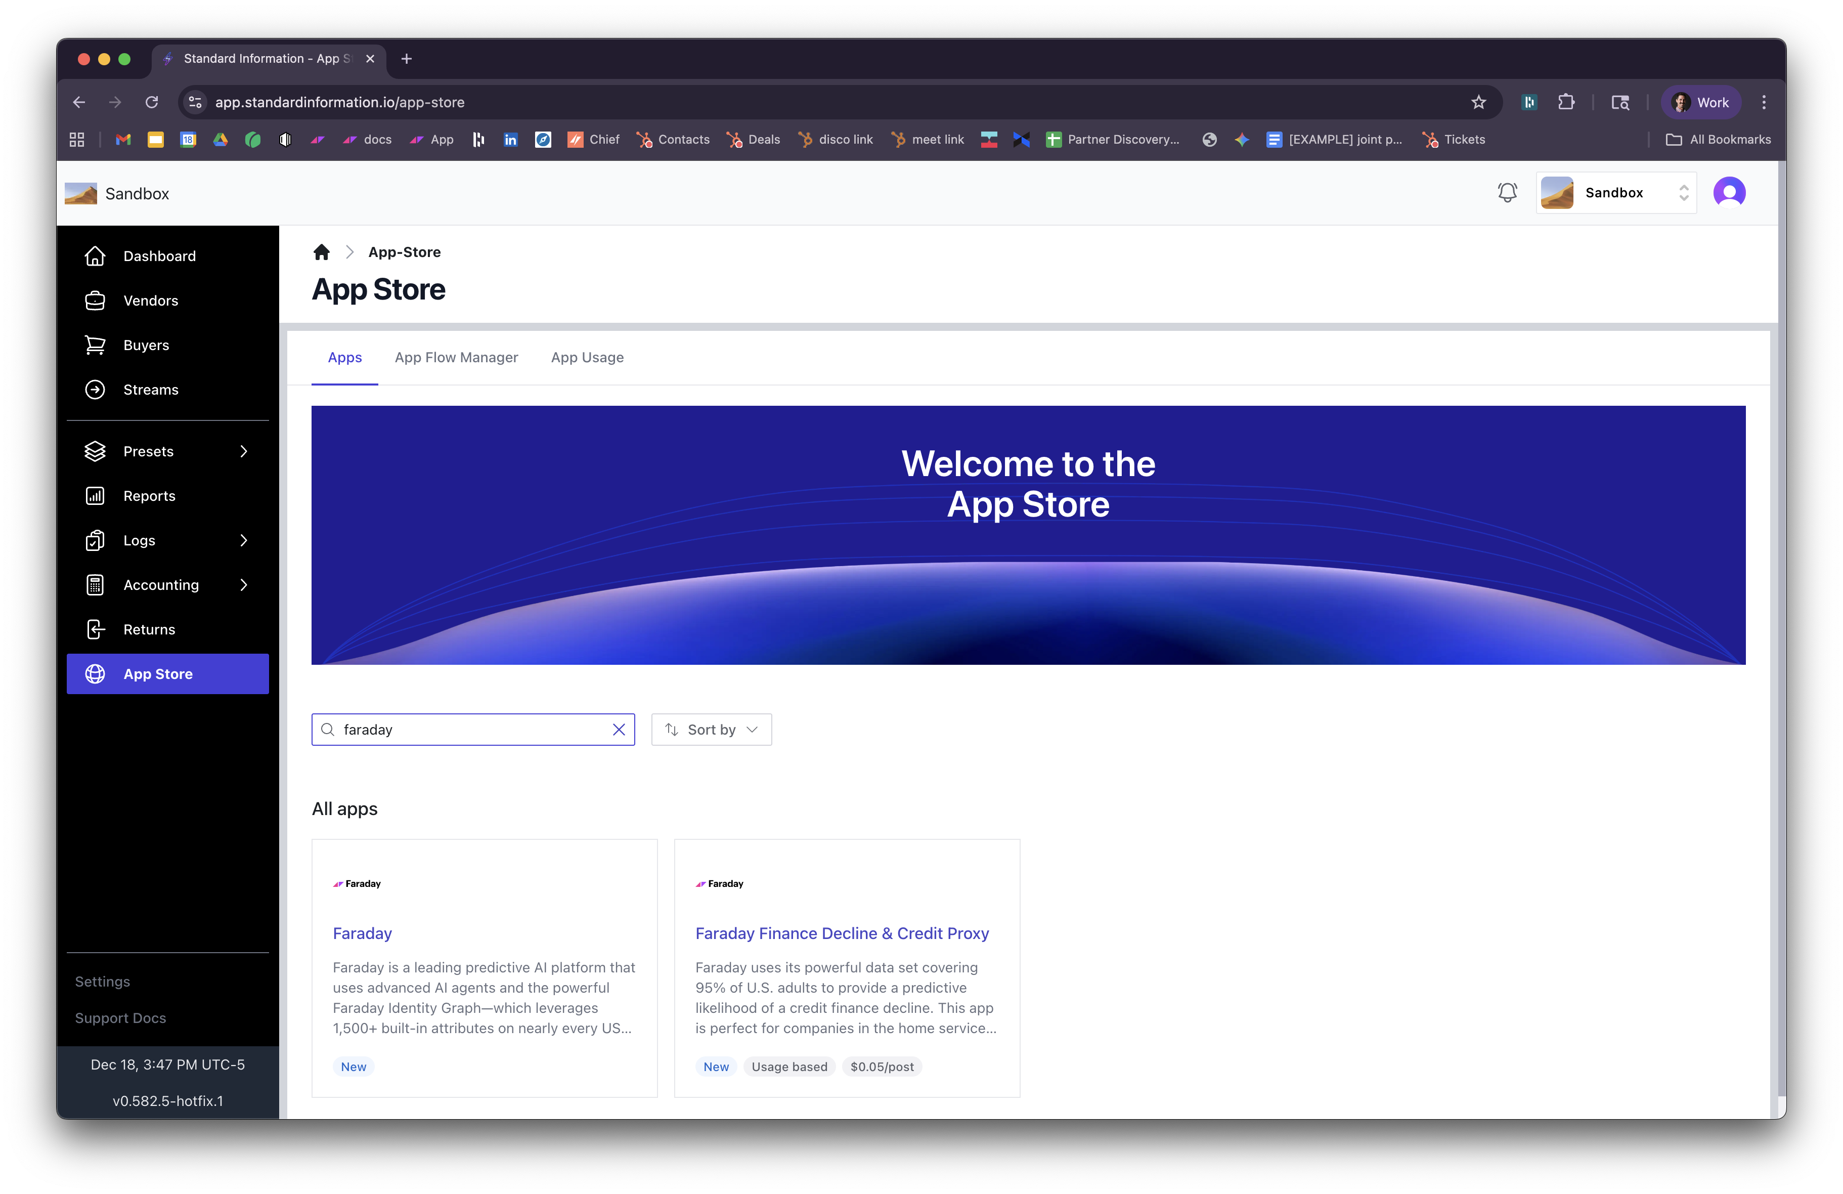
Task: Open the Faraday app details link
Action: pyautogui.click(x=362, y=933)
